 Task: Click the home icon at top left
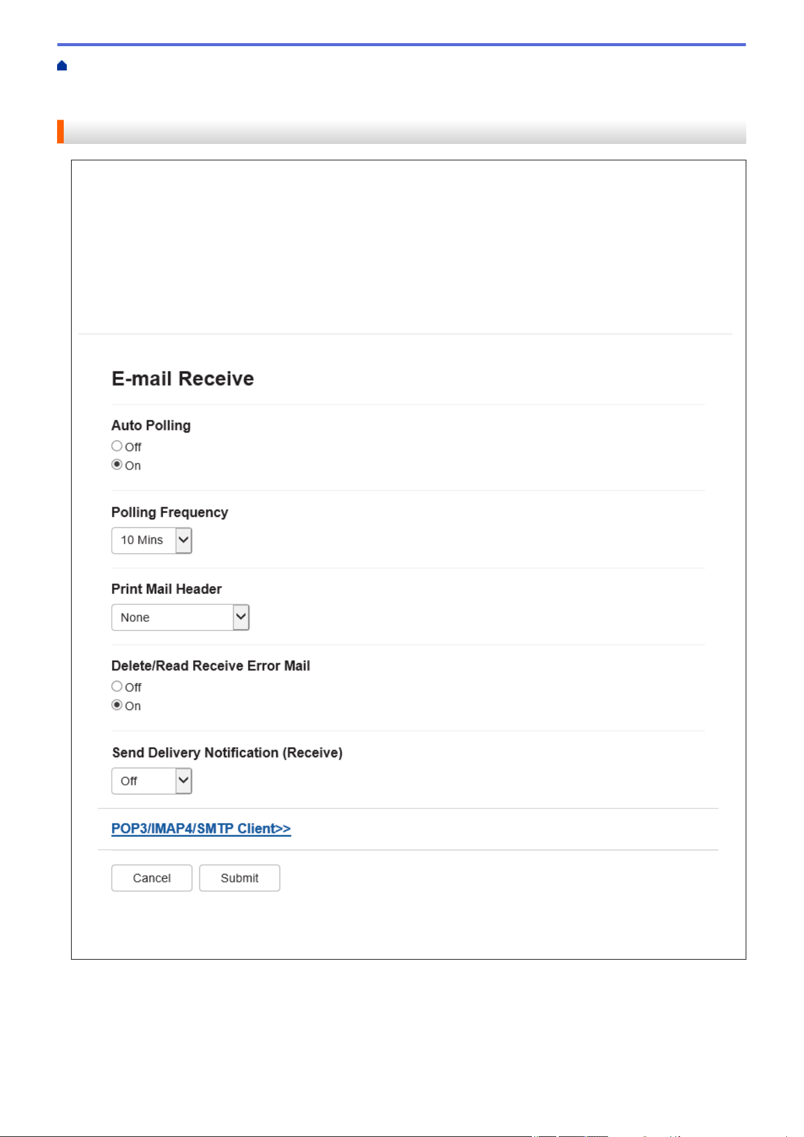(62, 66)
